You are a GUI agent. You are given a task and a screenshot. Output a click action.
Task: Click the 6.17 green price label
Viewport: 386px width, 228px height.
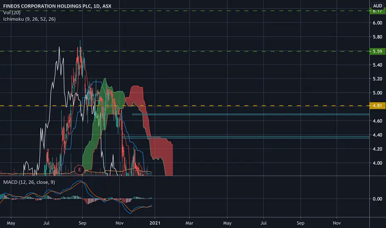(x=377, y=11)
